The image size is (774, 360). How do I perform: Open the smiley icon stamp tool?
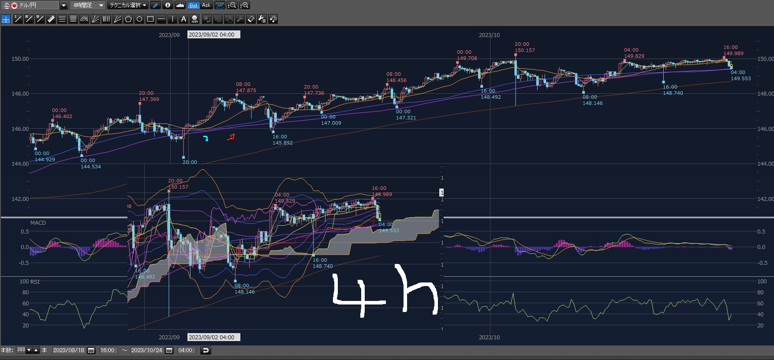[x=194, y=19]
